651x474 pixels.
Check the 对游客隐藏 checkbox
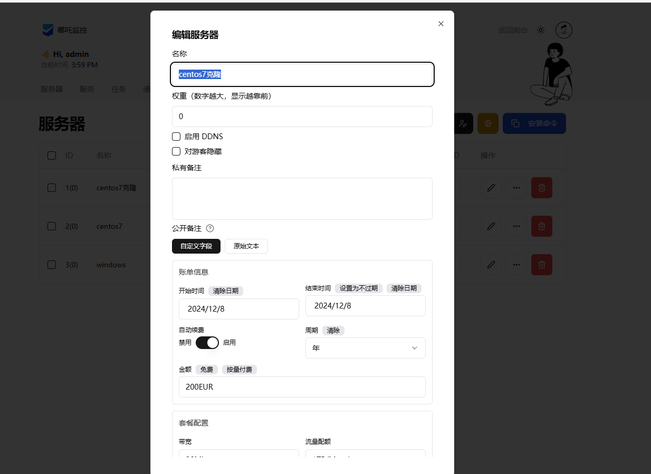click(x=176, y=151)
